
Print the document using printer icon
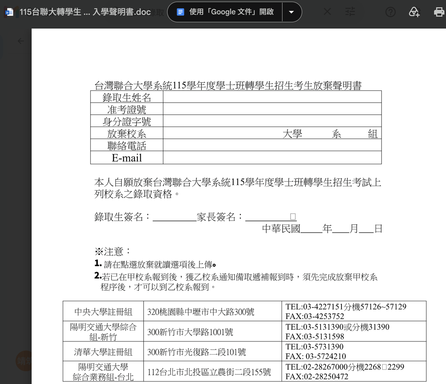(x=439, y=12)
